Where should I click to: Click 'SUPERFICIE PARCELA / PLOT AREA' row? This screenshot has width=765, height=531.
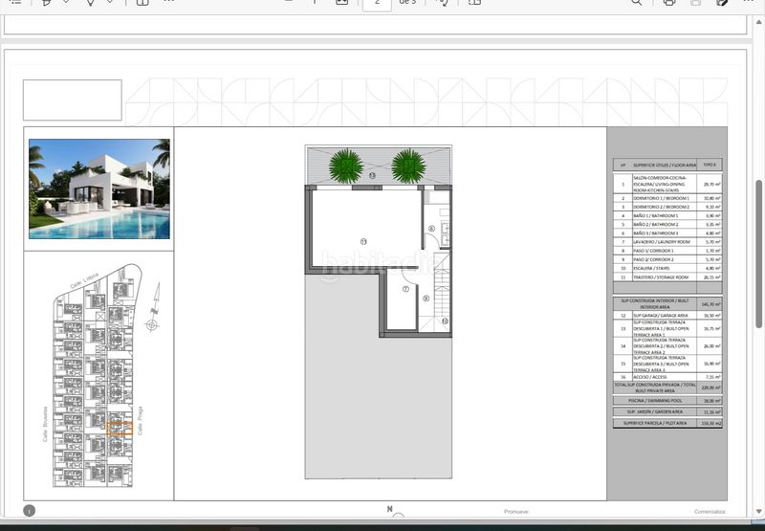[x=667, y=423]
